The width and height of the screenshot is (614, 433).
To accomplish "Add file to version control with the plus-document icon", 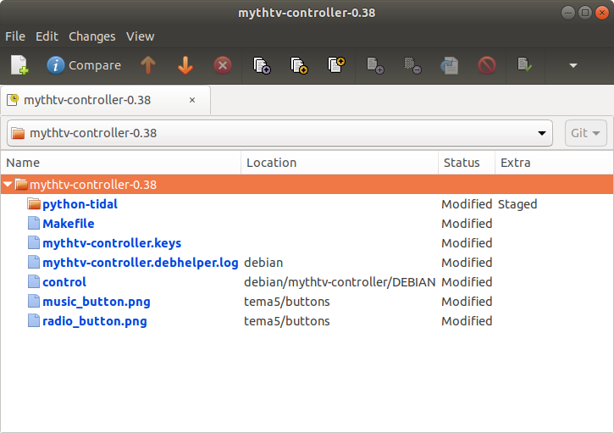I will [x=374, y=65].
